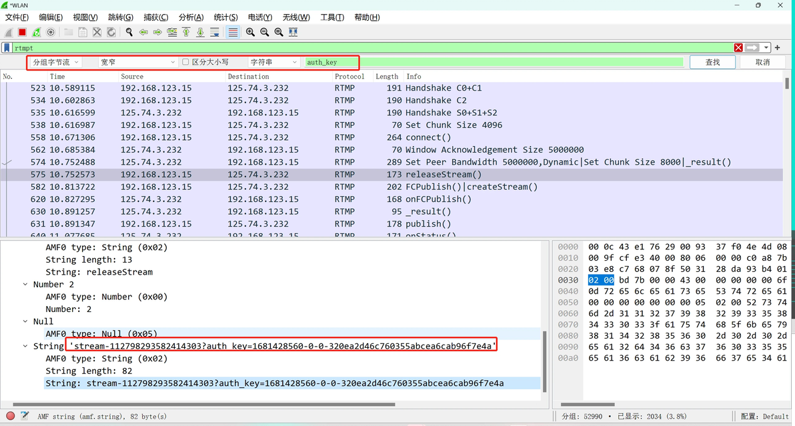
Task: Open capture file properties icon in status bar
Action: (24, 416)
